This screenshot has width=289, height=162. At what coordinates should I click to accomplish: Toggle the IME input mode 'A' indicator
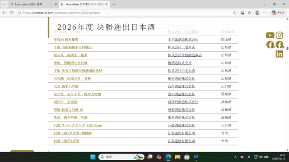[249, 157]
